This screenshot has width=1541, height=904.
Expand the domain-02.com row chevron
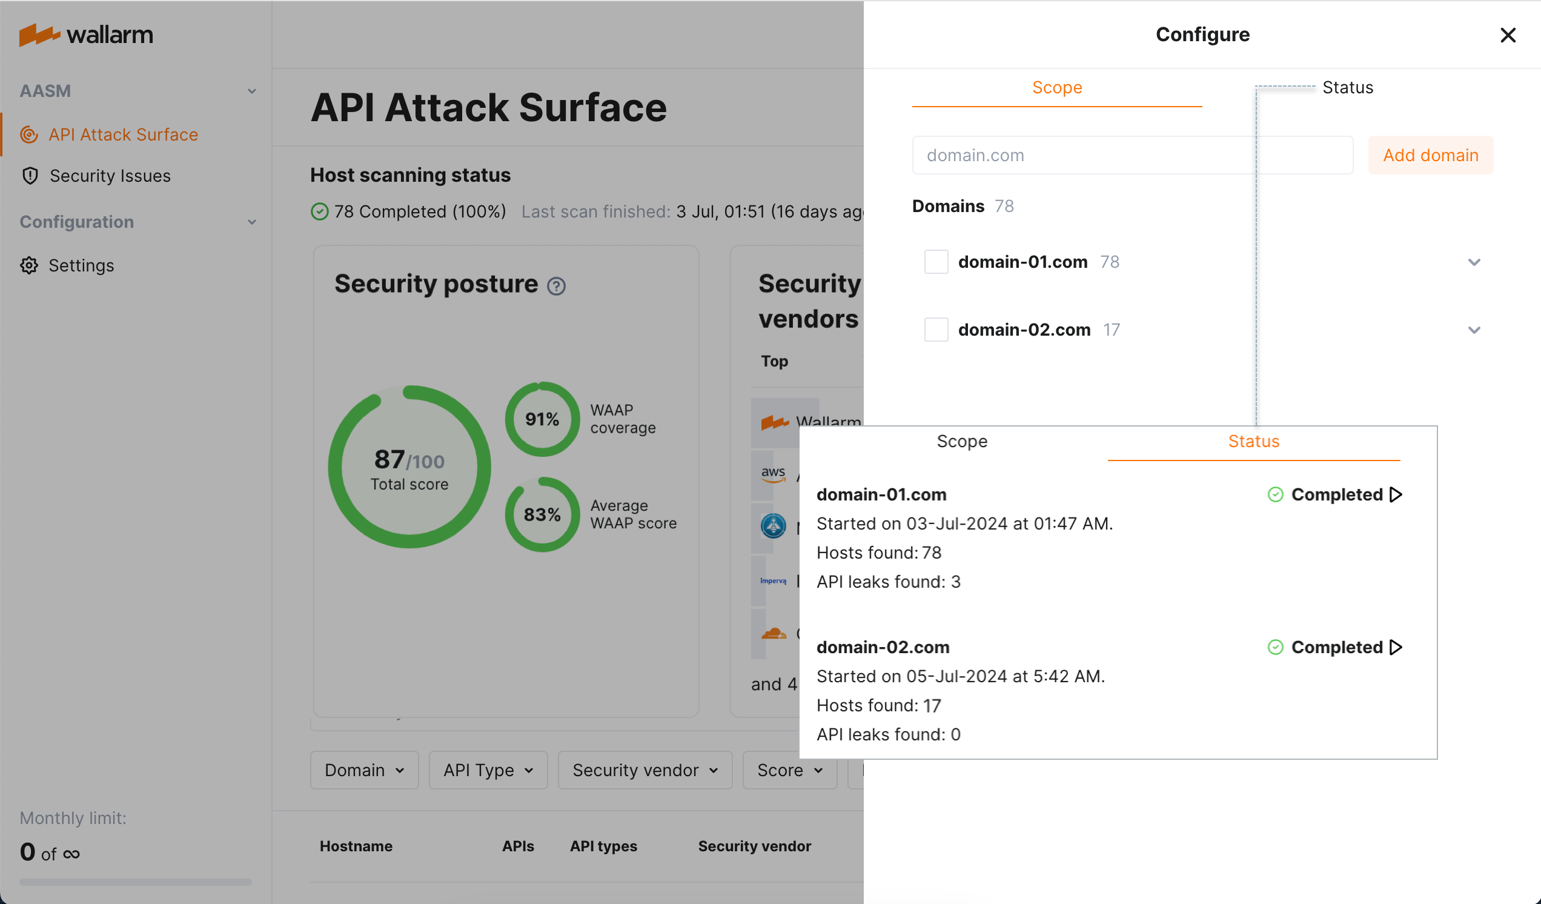click(1474, 330)
